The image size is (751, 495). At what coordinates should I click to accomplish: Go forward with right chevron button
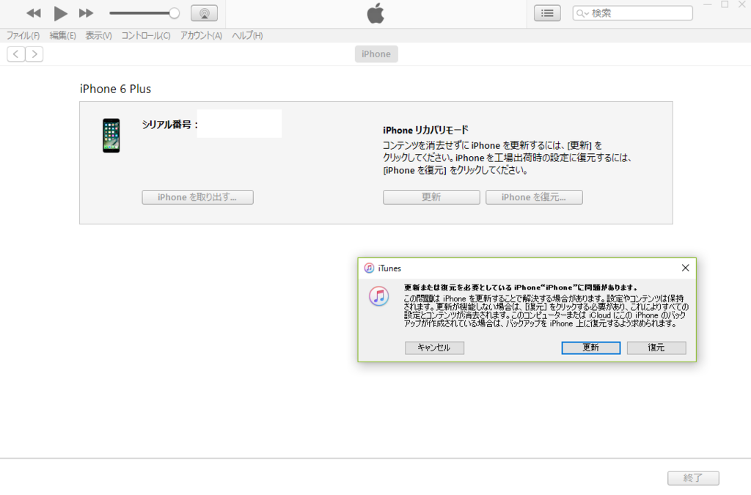[x=34, y=54]
